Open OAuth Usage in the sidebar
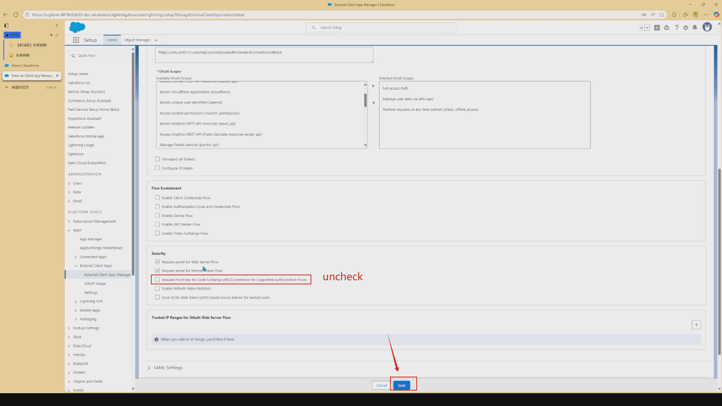Screen dimensions: 722x406 (x=95, y=284)
